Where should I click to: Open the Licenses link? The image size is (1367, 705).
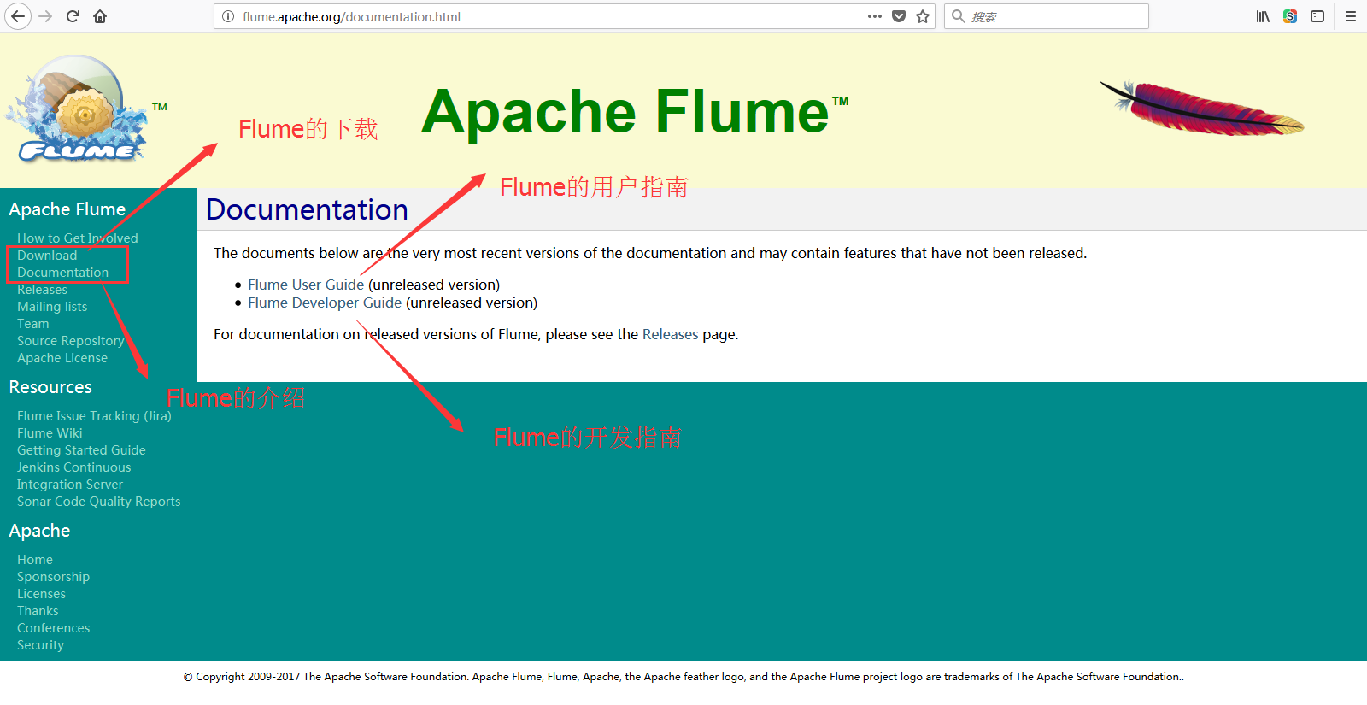[41, 594]
